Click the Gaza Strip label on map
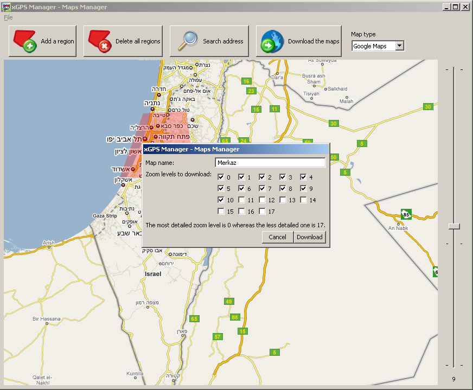This screenshot has width=473, height=390. (105, 216)
